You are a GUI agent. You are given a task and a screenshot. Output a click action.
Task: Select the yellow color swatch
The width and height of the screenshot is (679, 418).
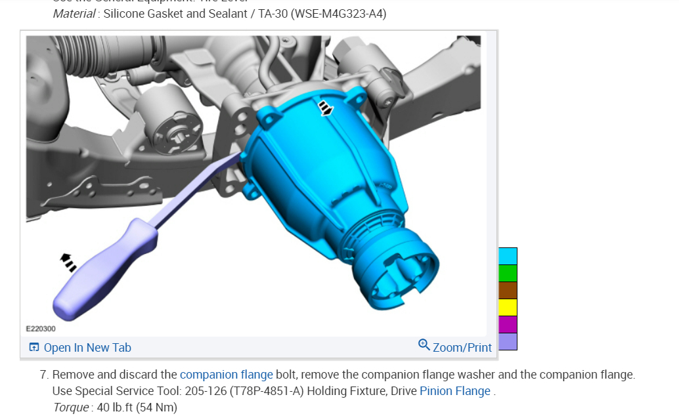click(x=508, y=307)
